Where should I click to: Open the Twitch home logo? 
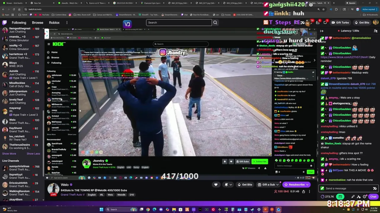point(4,22)
